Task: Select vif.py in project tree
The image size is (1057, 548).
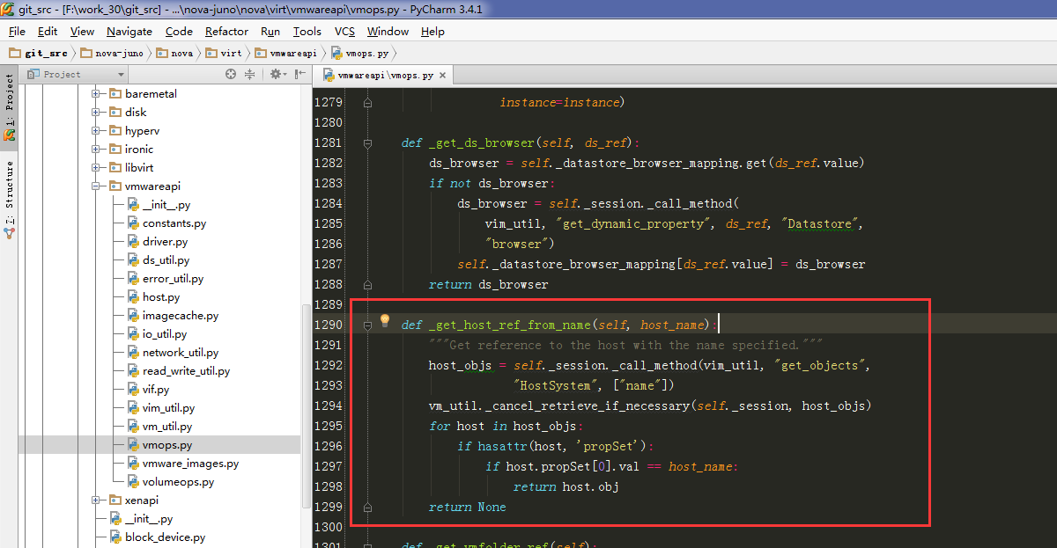Action: (x=148, y=389)
